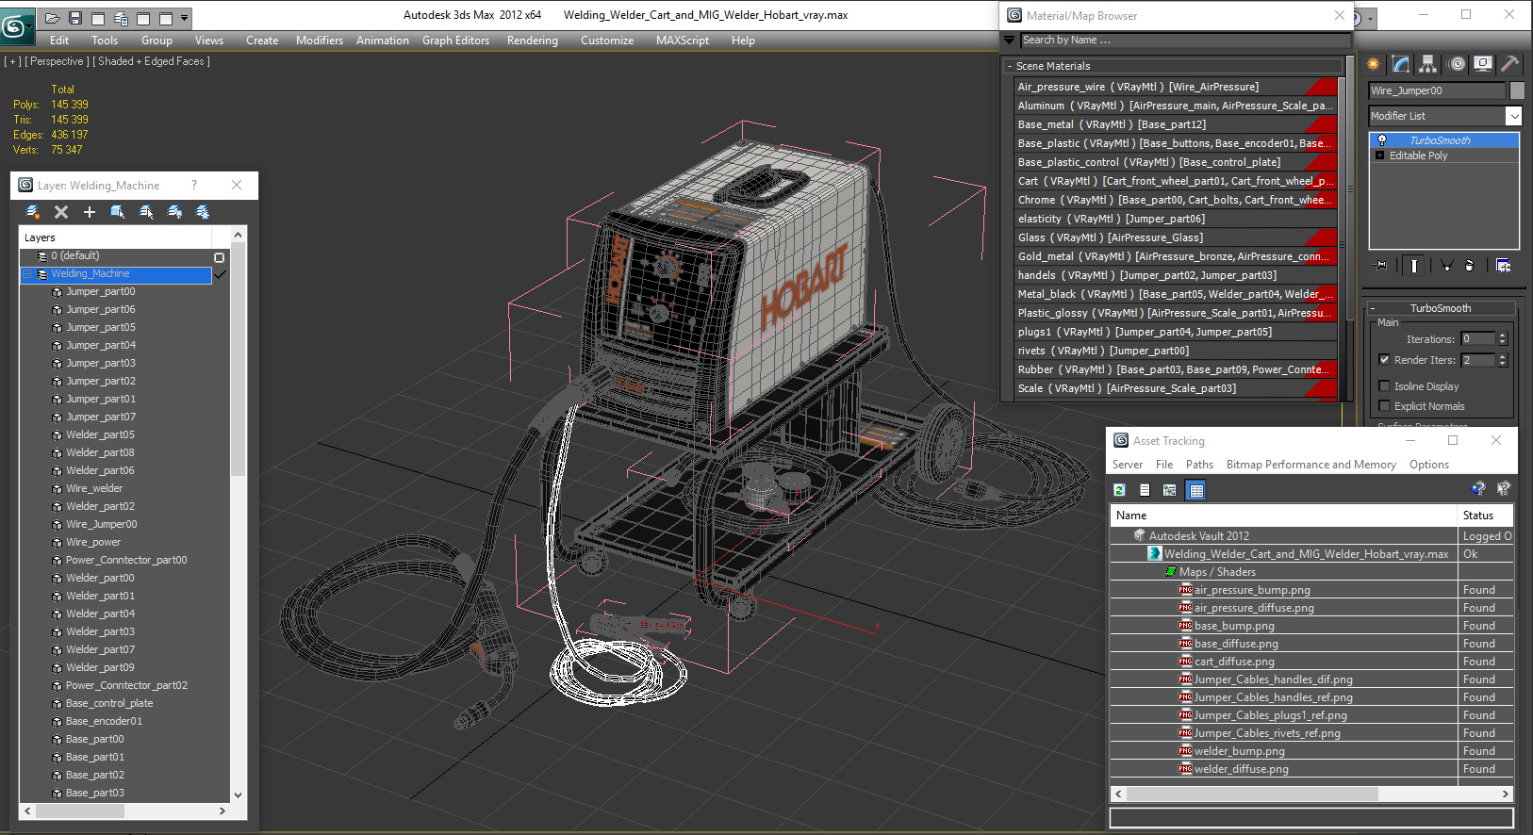Click the Iterations value field

click(1477, 339)
